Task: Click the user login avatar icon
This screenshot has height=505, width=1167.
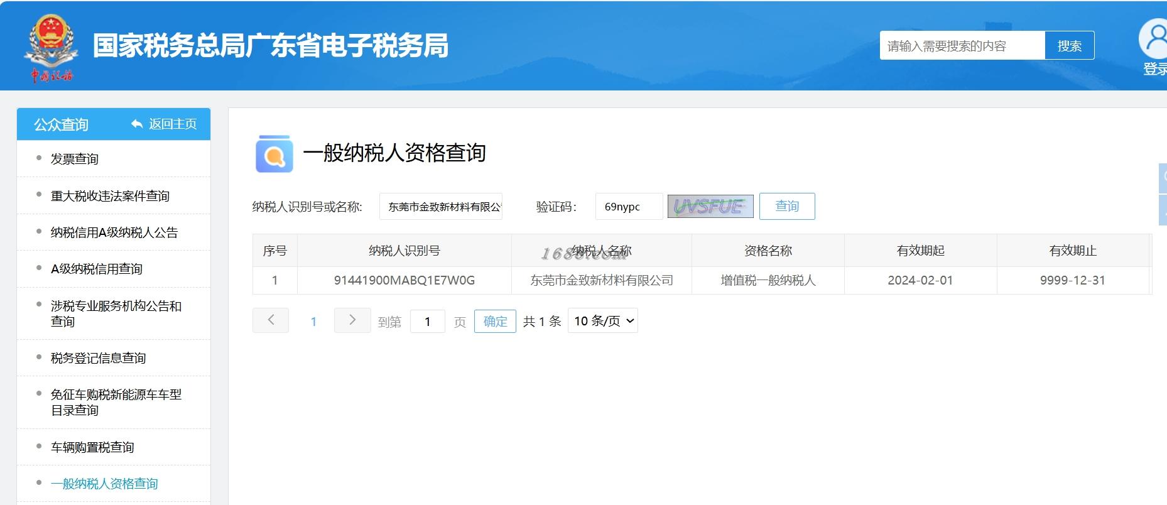Action: pyautogui.click(x=1153, y=39)
